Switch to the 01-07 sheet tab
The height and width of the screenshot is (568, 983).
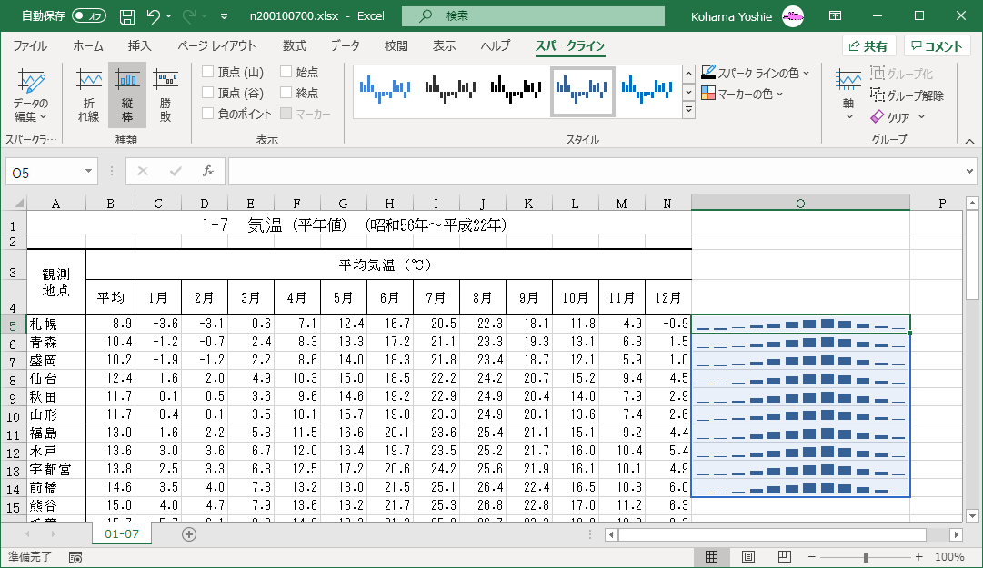pyautogui.click(x=120, y=533)
